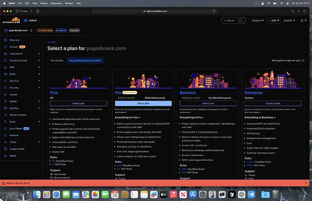The height and width of the screenshot is (201, 312).
Task: Click the Go to... search field
Action: (x=233, y=20)
